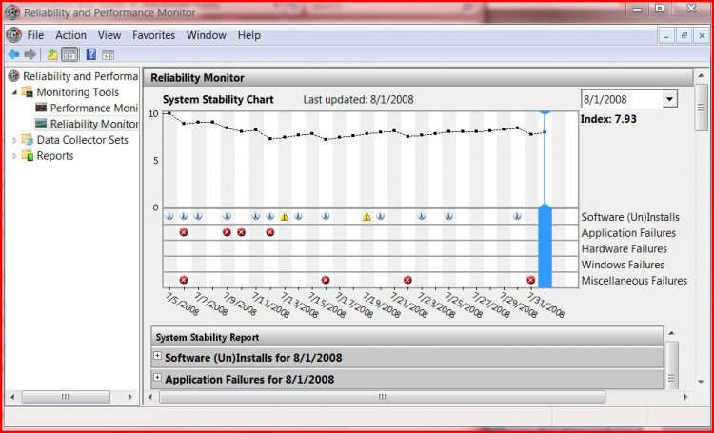The width and height of the screenshot is (714, 433).
Task: Click the info icon for 7/23/2008 Software (Un)Installs
Action: pos(421,216)
